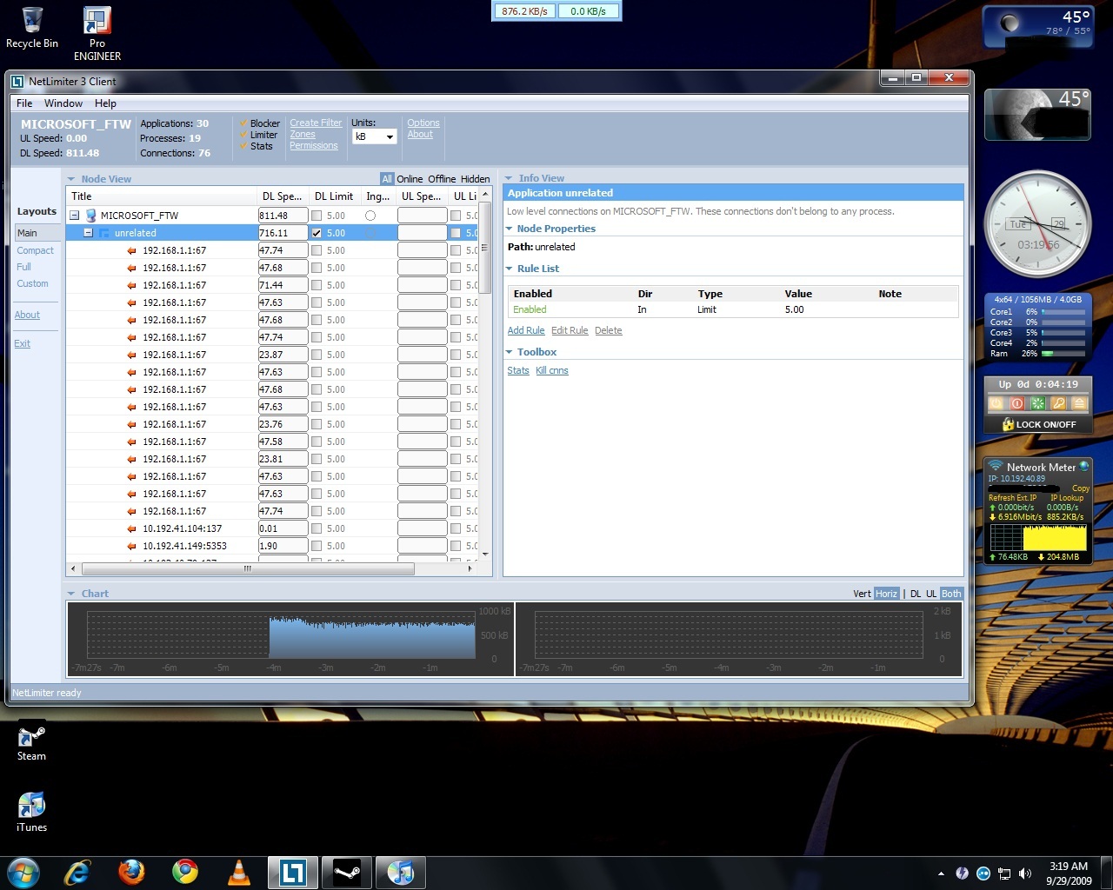Image resolution: width=1113 pixels, height=890 pixels.
Task: Switch to the Online filter tab
Action: [410, 179]
